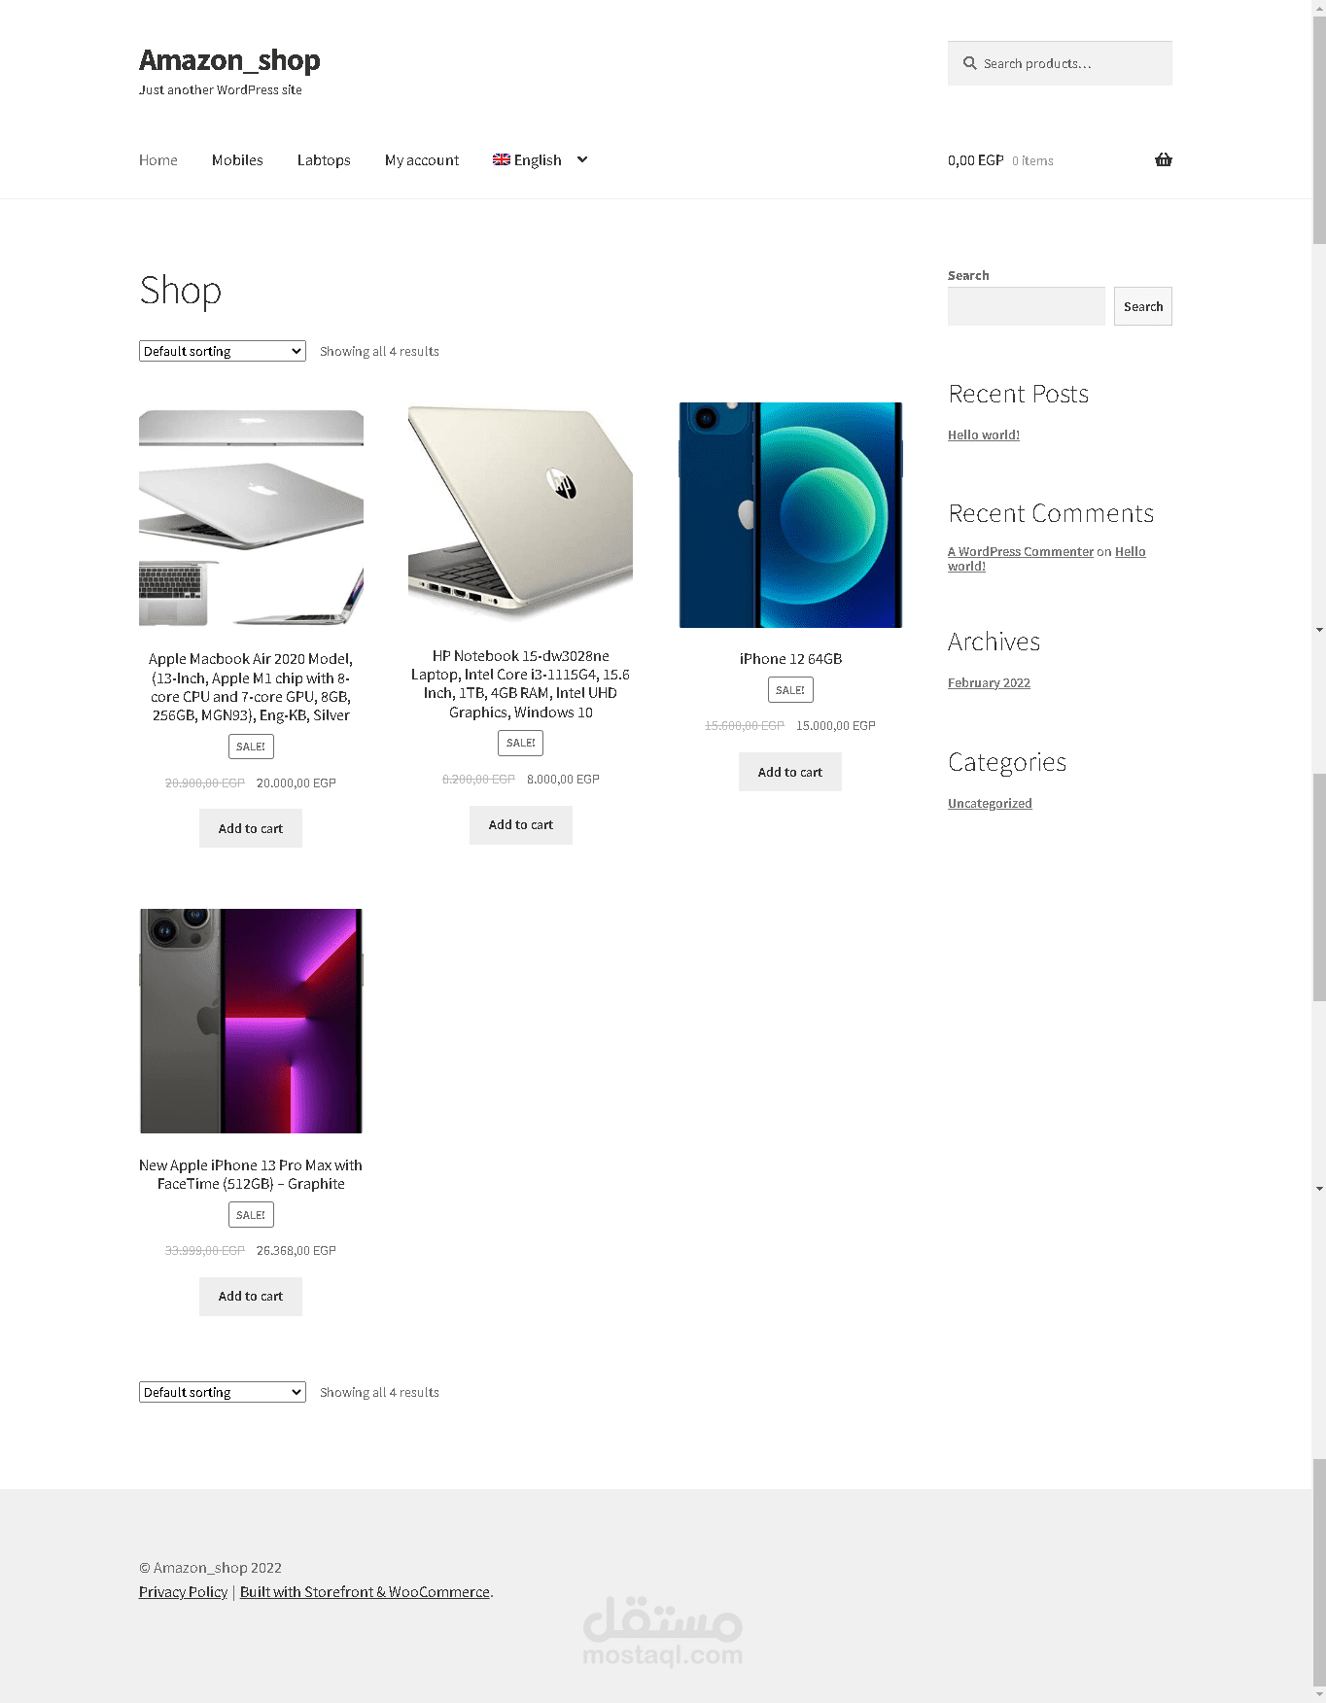Open the top Default sorting dropdown
This screenshot has width=1326, height=1703.
[x=223, y=351]
